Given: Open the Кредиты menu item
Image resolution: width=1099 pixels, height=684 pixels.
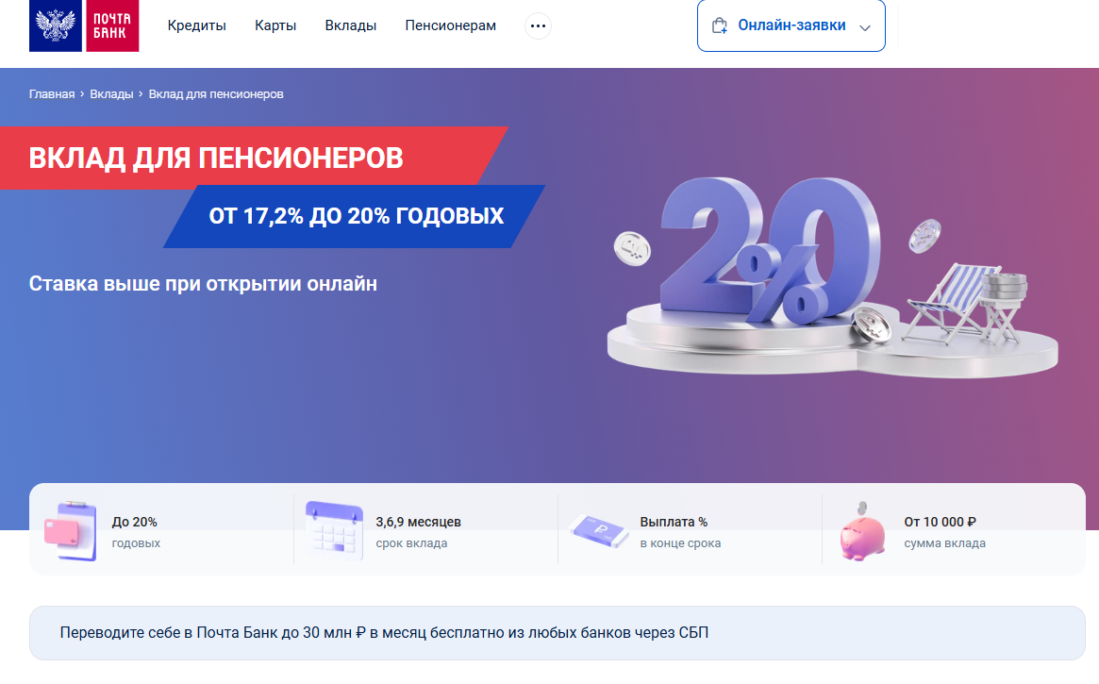Looking at the screenshot, I should 196,25.
